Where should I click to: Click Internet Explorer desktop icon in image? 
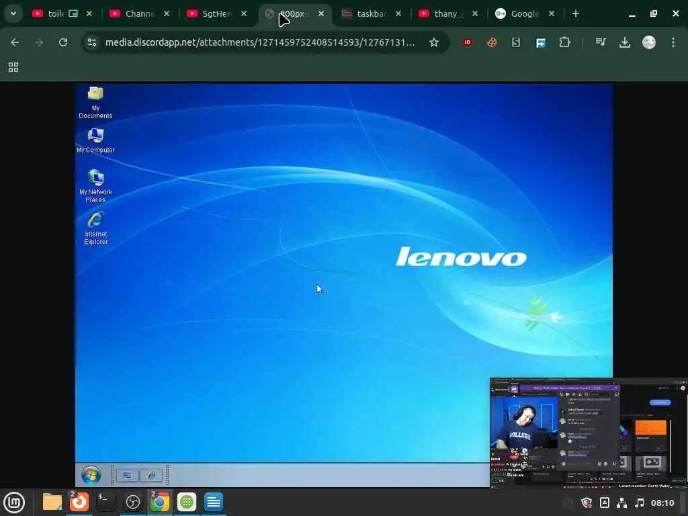point(95,228)
